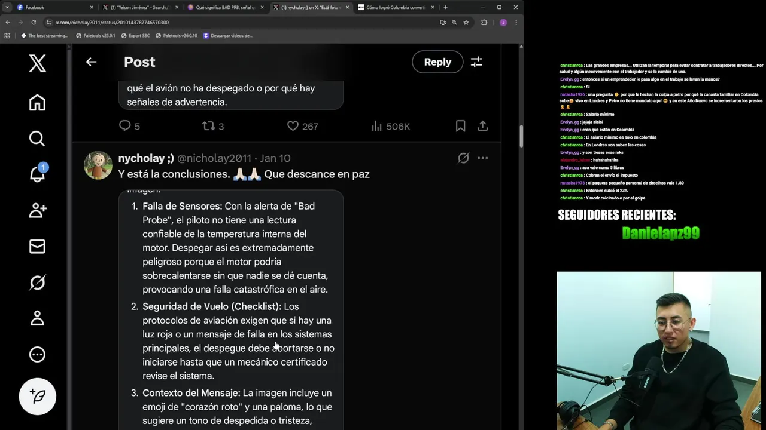766x430 pixels.
Task: Open Export SBC bookmark
Action: [x=136, y=35]
